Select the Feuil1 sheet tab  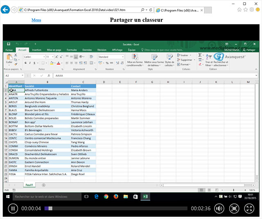pyautogui.click(x=29, y=185)
